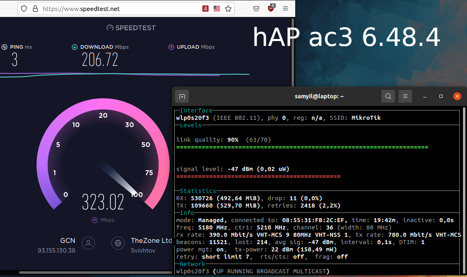Screen dimensions: 467x277
Task: Open the terminal hamburger menu
Action: tap(405, 96)
